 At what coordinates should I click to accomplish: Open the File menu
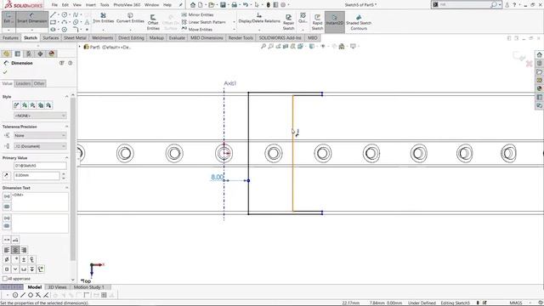coord(54,5)
